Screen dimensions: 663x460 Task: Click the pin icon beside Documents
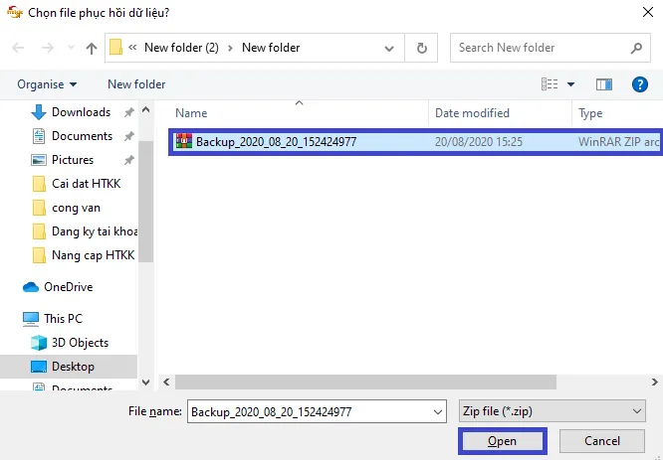[x=129, y=136]
